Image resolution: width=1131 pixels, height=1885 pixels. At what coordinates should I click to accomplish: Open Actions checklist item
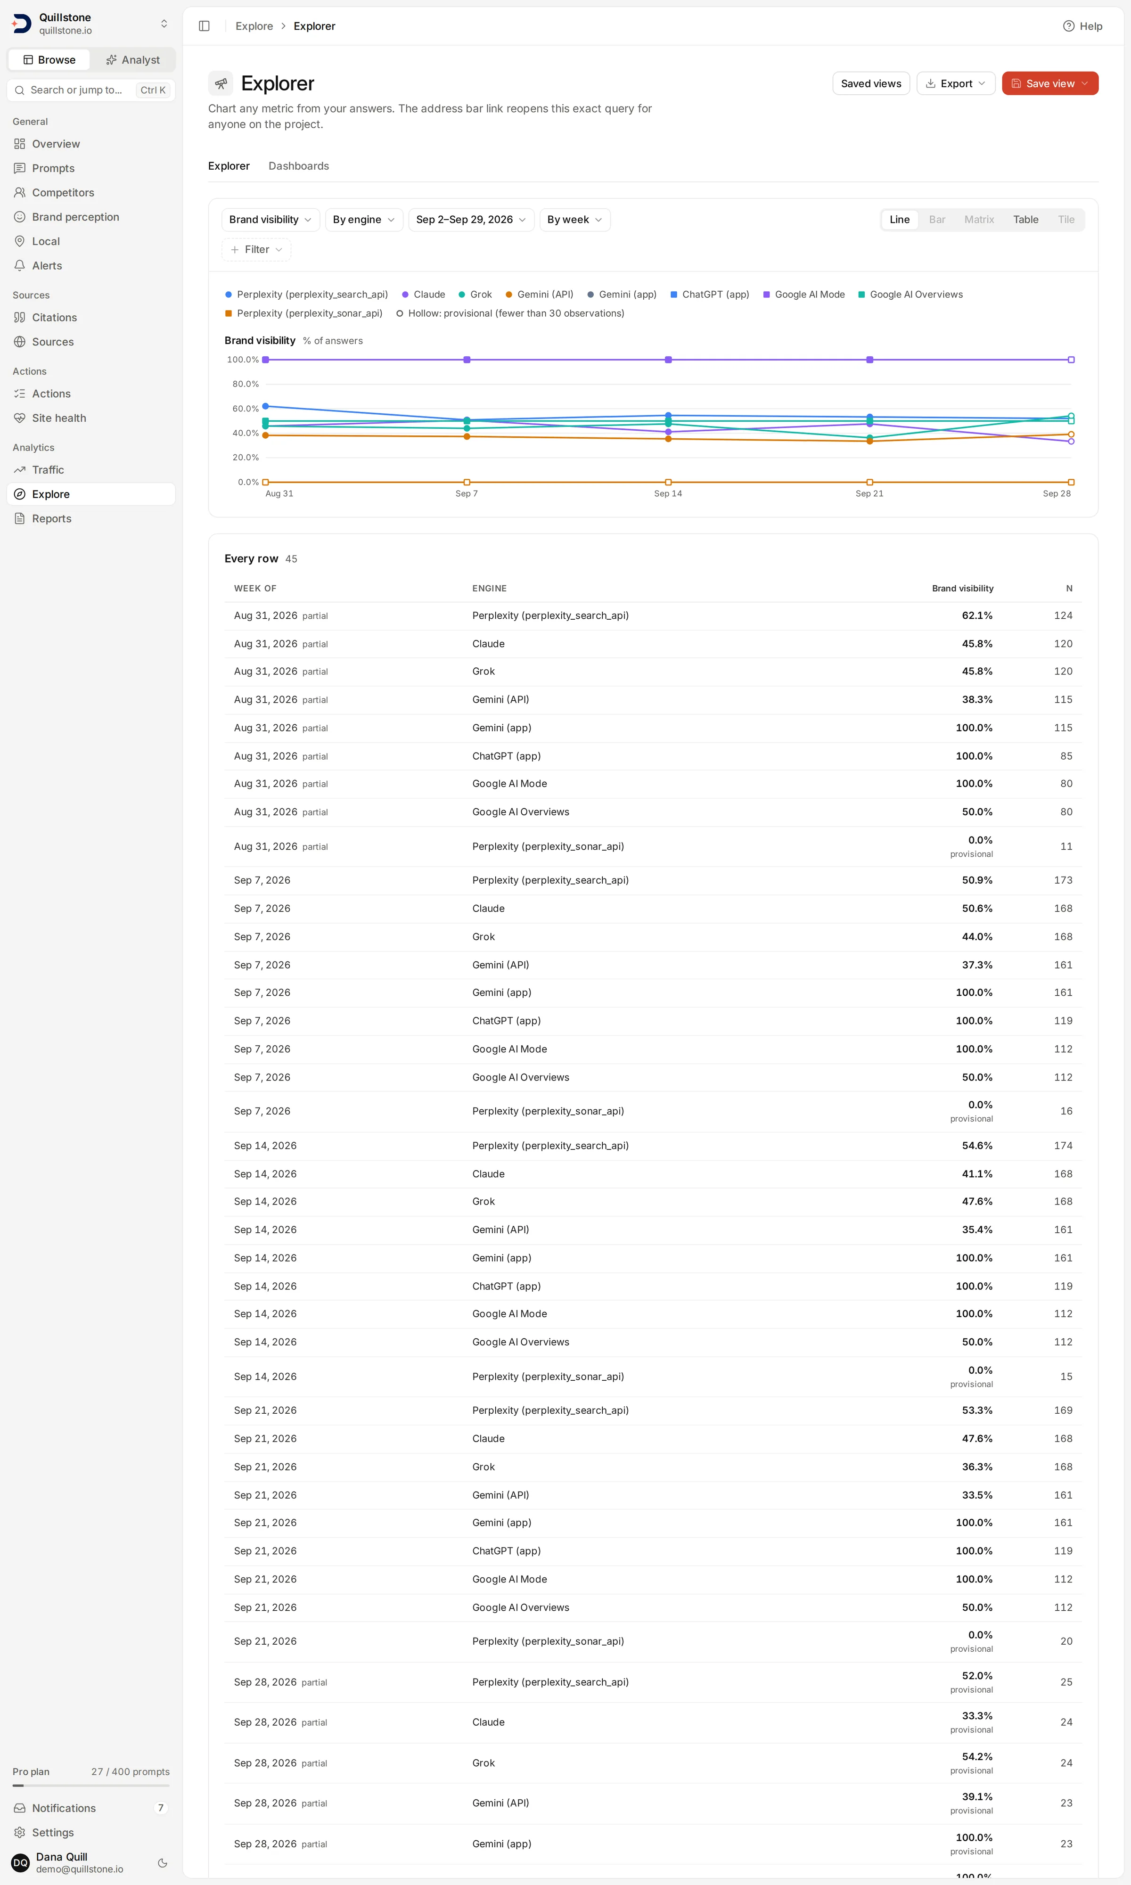tap(90, 394)
